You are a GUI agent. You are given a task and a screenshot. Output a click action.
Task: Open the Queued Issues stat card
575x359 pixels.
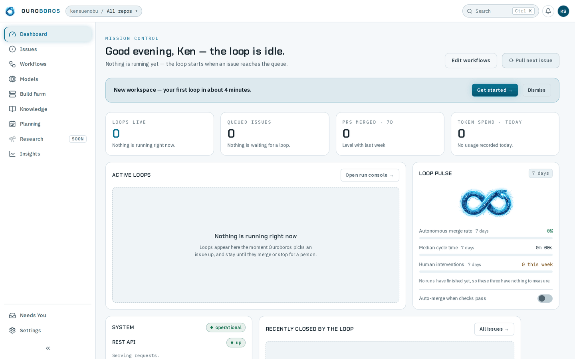[x=275, y=134]
